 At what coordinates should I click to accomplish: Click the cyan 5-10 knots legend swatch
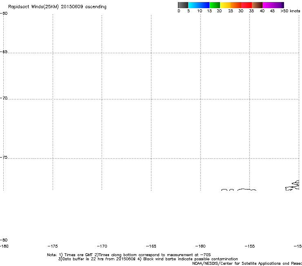click(x=193, y=5)
